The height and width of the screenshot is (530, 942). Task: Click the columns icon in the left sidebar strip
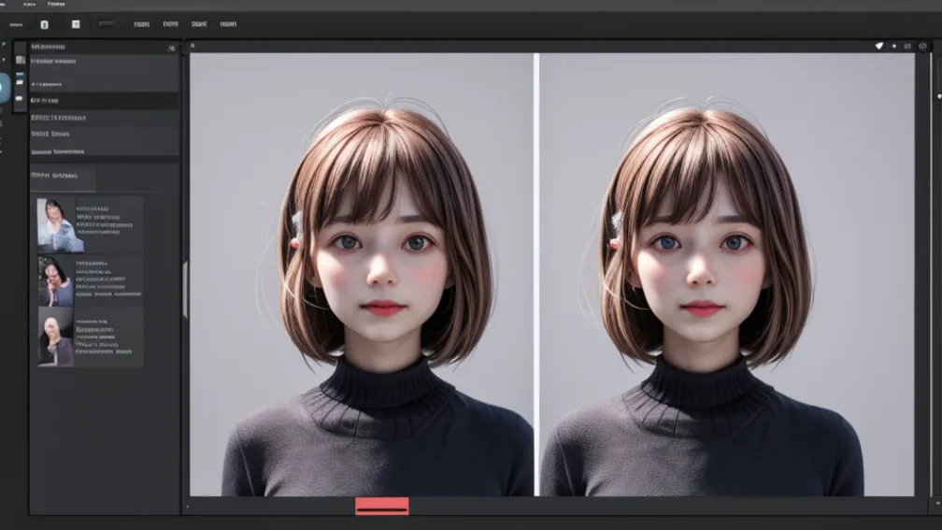click(20, 60)
